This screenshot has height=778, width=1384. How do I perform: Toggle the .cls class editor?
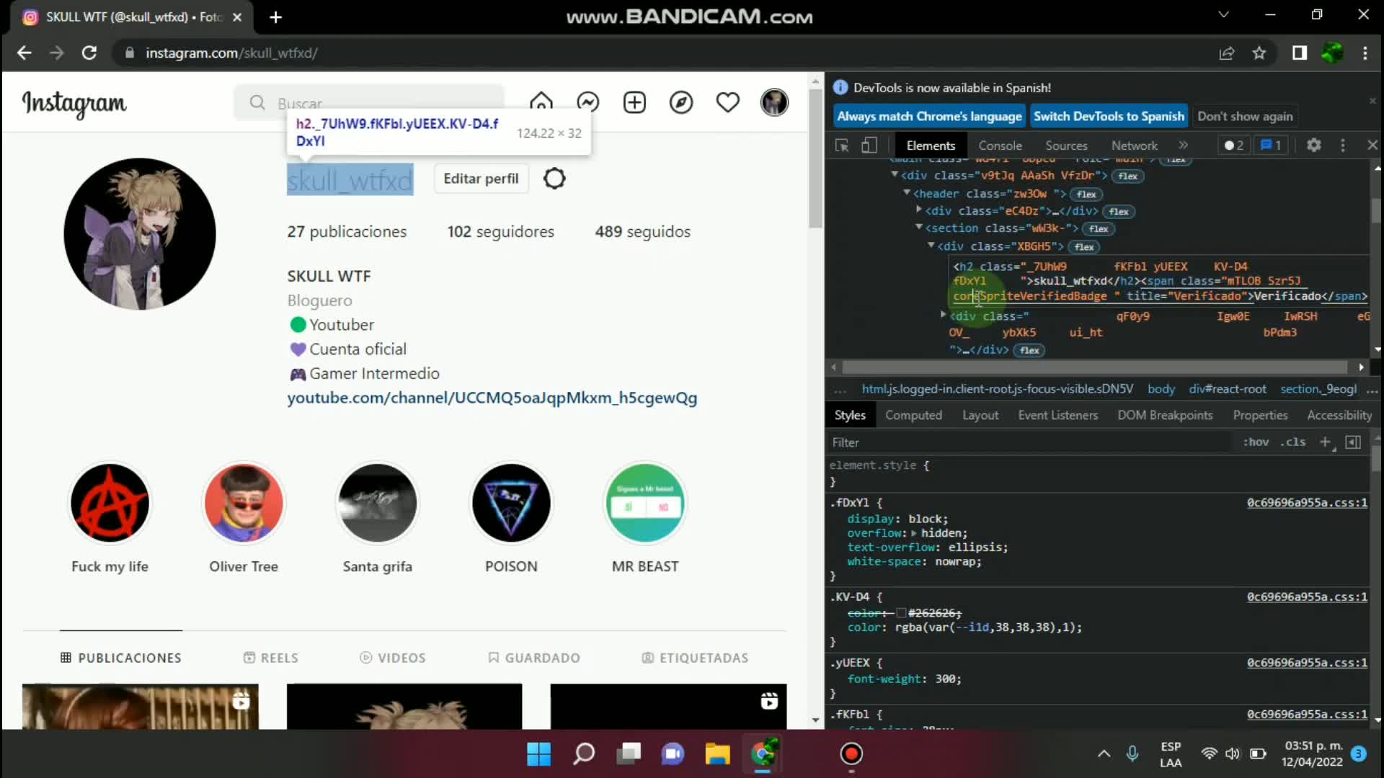(x=1293, y=442)
